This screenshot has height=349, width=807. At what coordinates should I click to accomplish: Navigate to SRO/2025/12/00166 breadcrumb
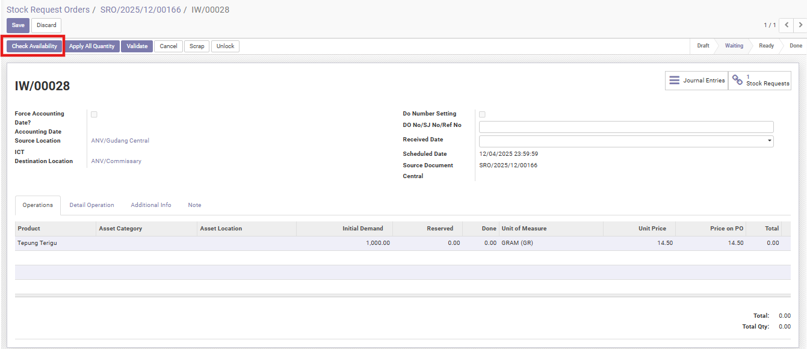tap(140, 10)
